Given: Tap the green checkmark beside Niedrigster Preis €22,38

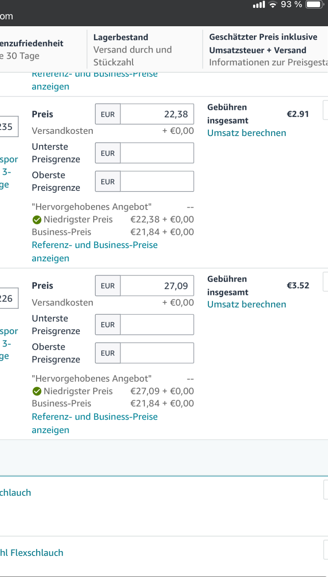Looking at the screenshot, I should 37,220.
